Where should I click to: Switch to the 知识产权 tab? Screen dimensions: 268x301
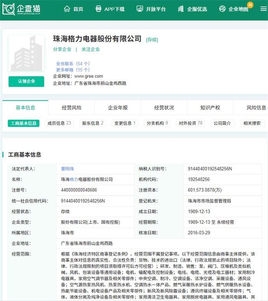click(x=210, y=108)
